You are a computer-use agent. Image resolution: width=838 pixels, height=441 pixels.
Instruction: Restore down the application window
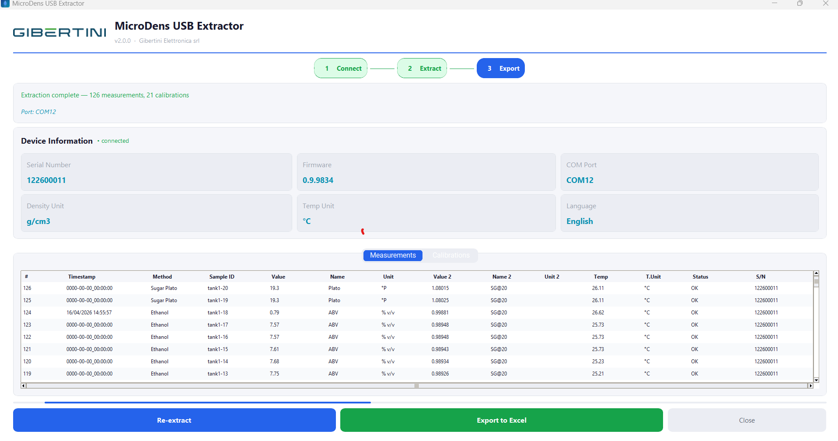pyautogui.click(x=800, y=3)
